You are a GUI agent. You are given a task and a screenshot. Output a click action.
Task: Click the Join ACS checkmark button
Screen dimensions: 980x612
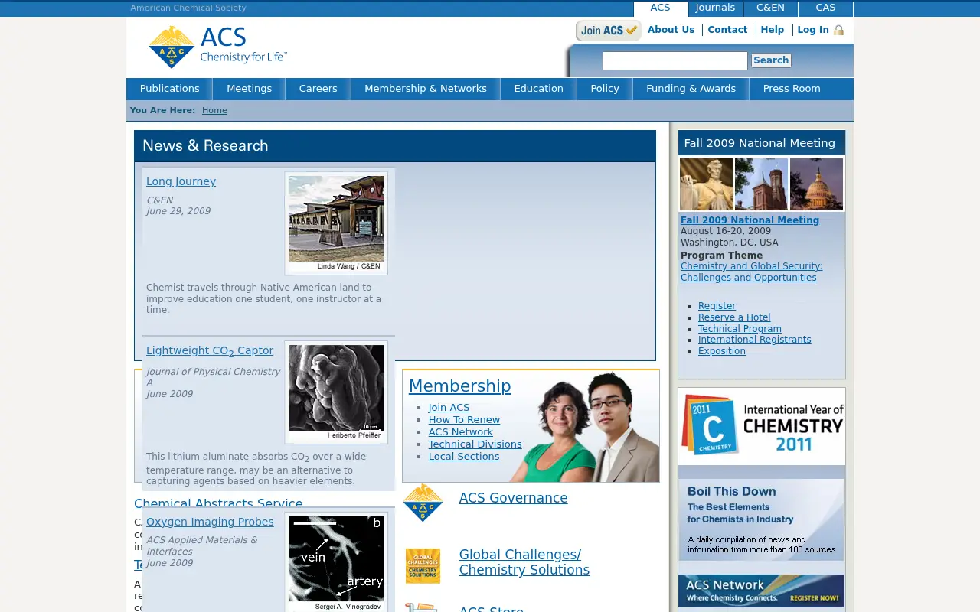(609, 31)
